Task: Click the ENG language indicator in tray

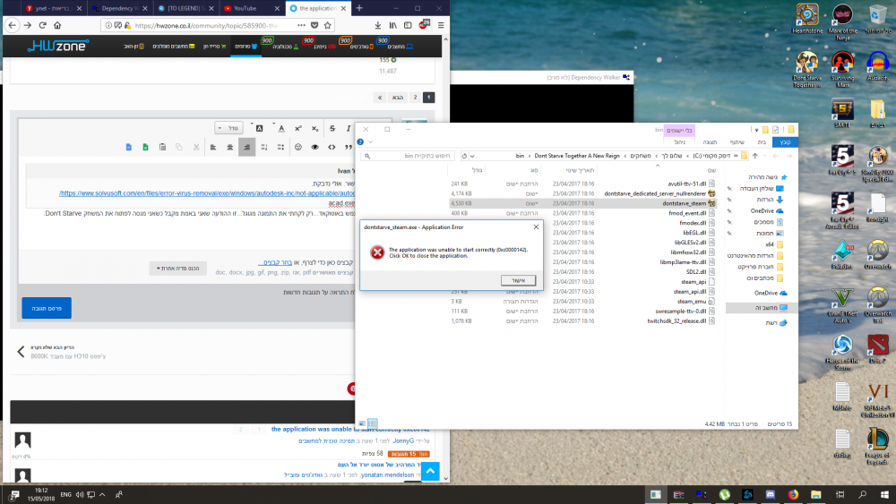Action: click(x=65, y=494)
